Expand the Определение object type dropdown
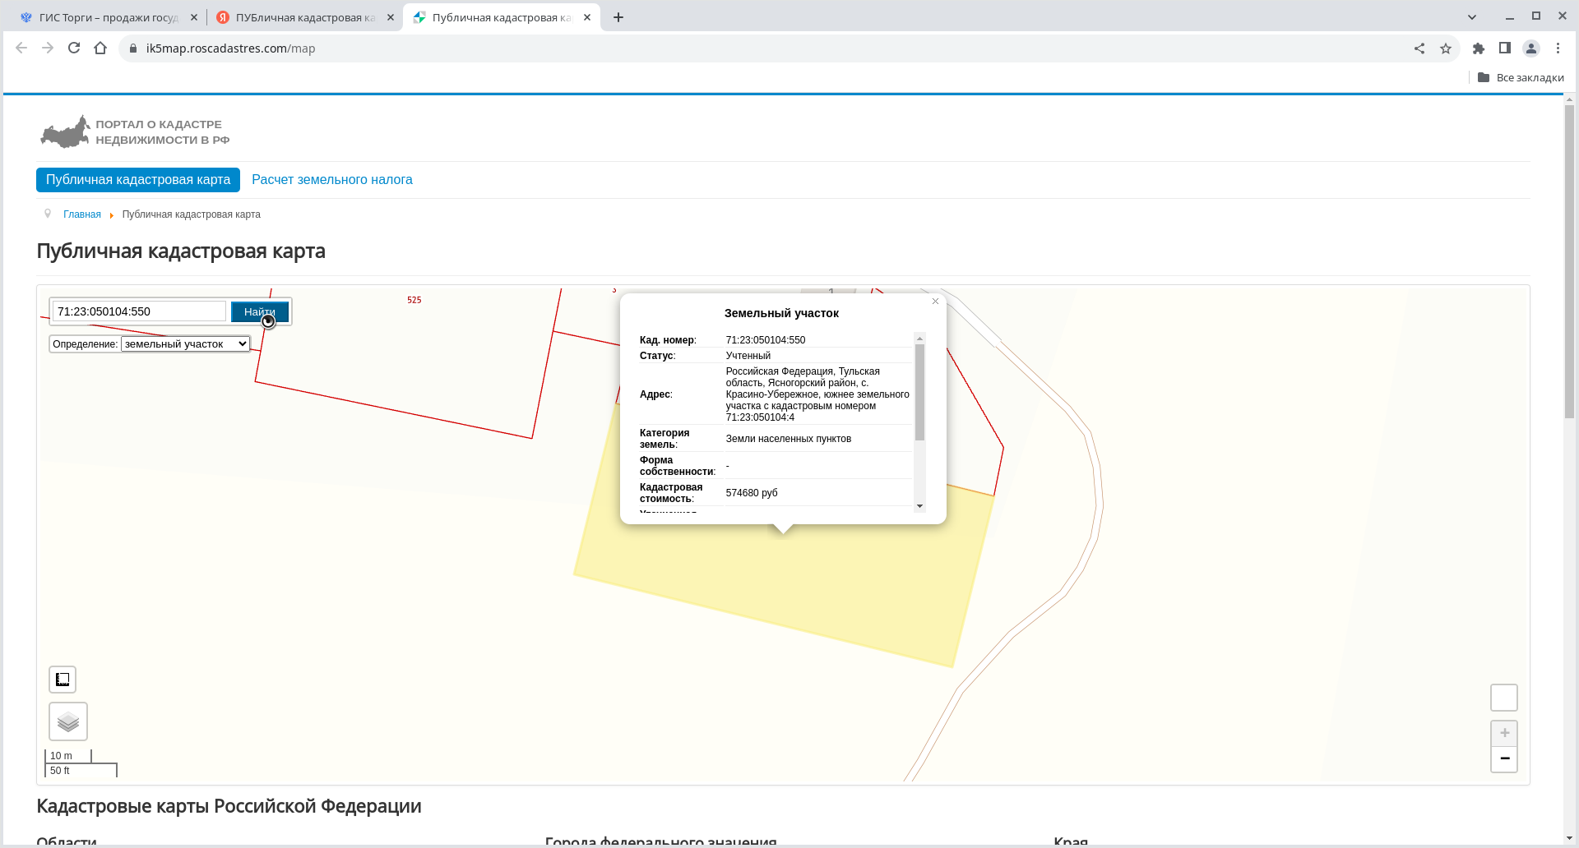The height and width of the screenshot is (848, 1579). pyautogui.click(x=185, y=344)
